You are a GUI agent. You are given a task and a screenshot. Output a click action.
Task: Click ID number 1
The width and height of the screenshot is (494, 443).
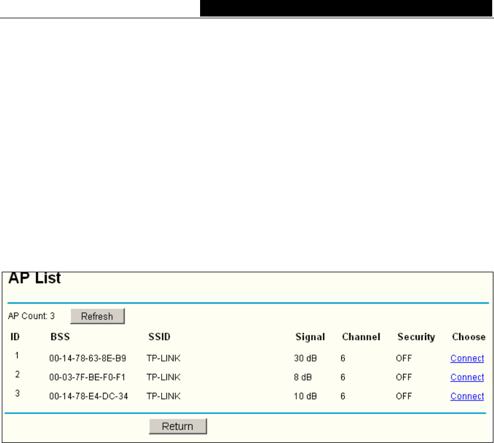[17, 356]
